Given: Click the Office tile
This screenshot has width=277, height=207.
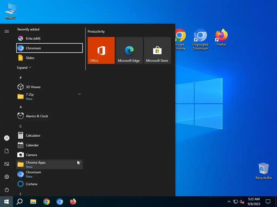Looking at the screenshot, I should point(101,50).
